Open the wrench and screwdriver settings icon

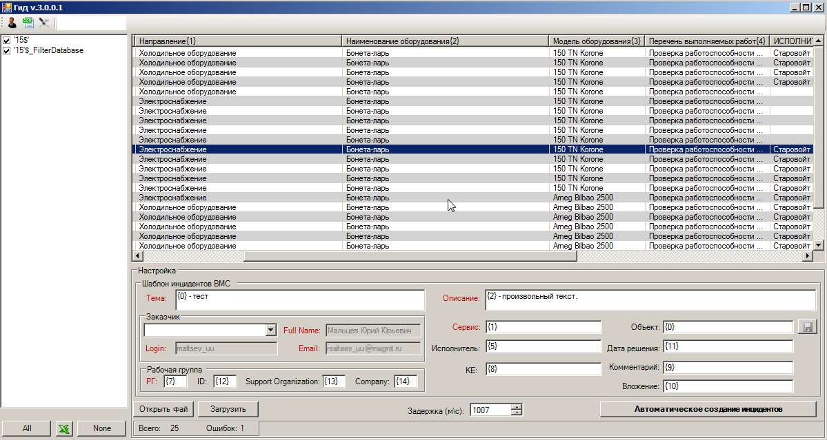[43, 23]
